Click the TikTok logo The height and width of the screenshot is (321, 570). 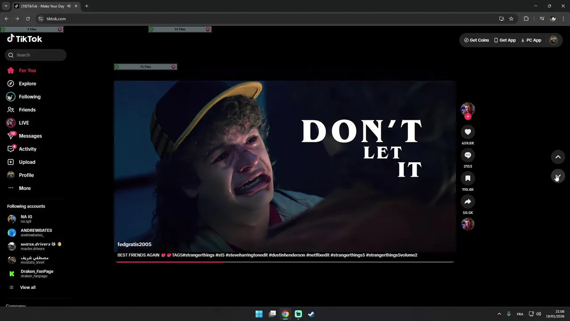tap(24, 39)
